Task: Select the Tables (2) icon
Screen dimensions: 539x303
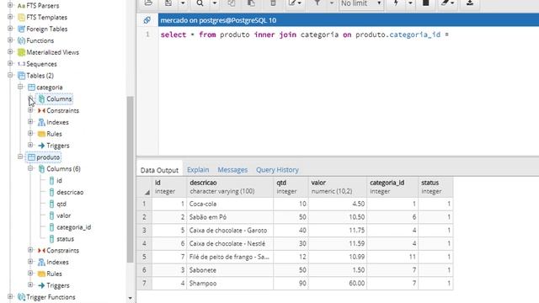Action: (21, 76)
